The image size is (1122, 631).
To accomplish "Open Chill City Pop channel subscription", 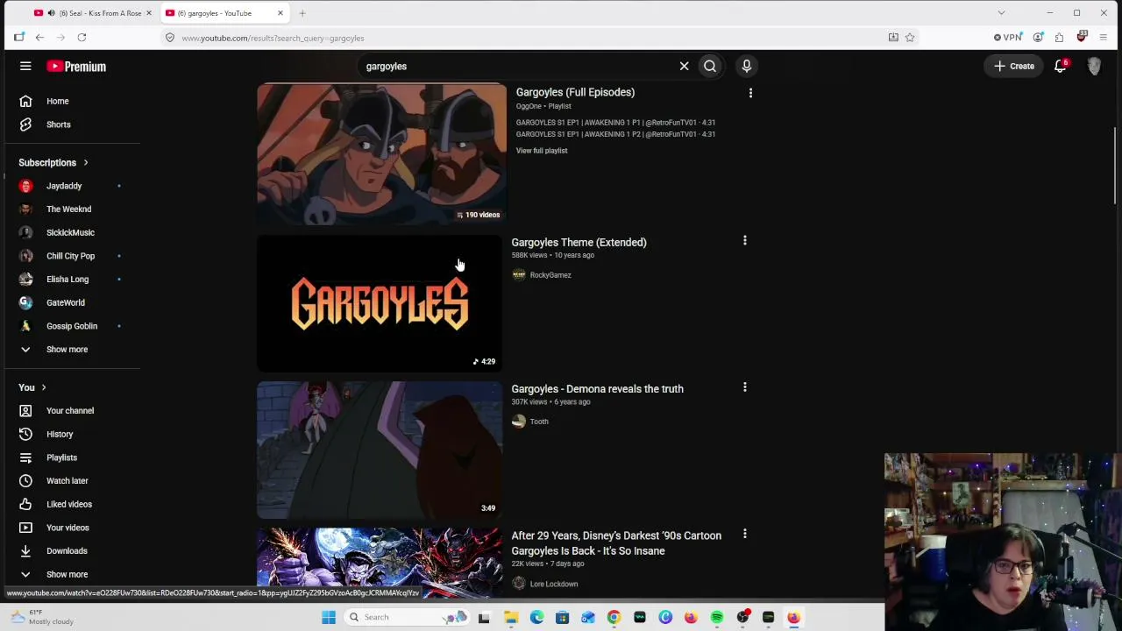I will point(71,256).
